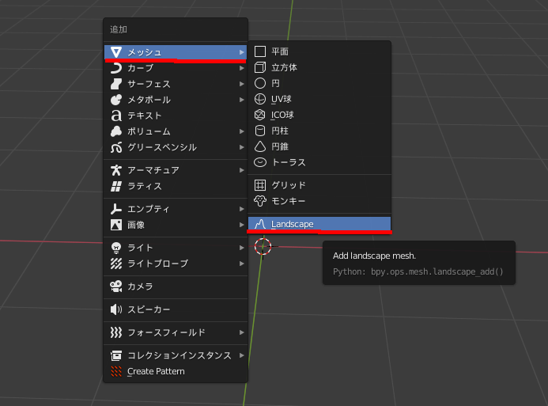Click the テキスト letter icon

point(116,116)
